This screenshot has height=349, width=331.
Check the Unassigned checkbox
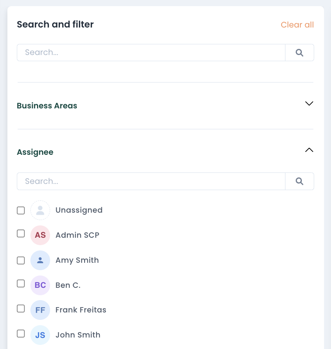click(x=21, y=210)
